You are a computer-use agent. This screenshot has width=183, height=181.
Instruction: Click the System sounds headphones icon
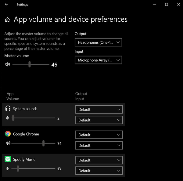[x=8, y=109]
